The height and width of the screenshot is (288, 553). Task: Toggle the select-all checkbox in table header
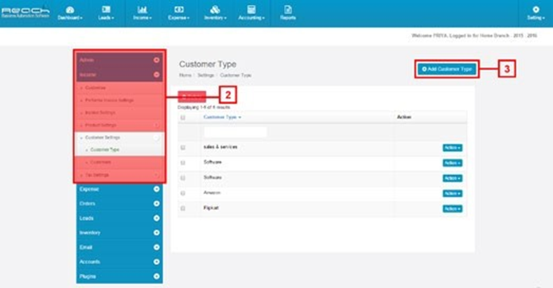coord(183,118)
